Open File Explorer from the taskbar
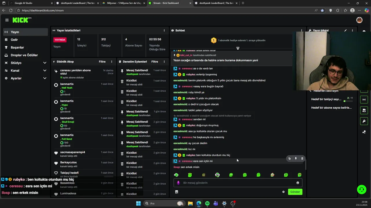This screenshot has height=208, width=371. pos(190,203)
